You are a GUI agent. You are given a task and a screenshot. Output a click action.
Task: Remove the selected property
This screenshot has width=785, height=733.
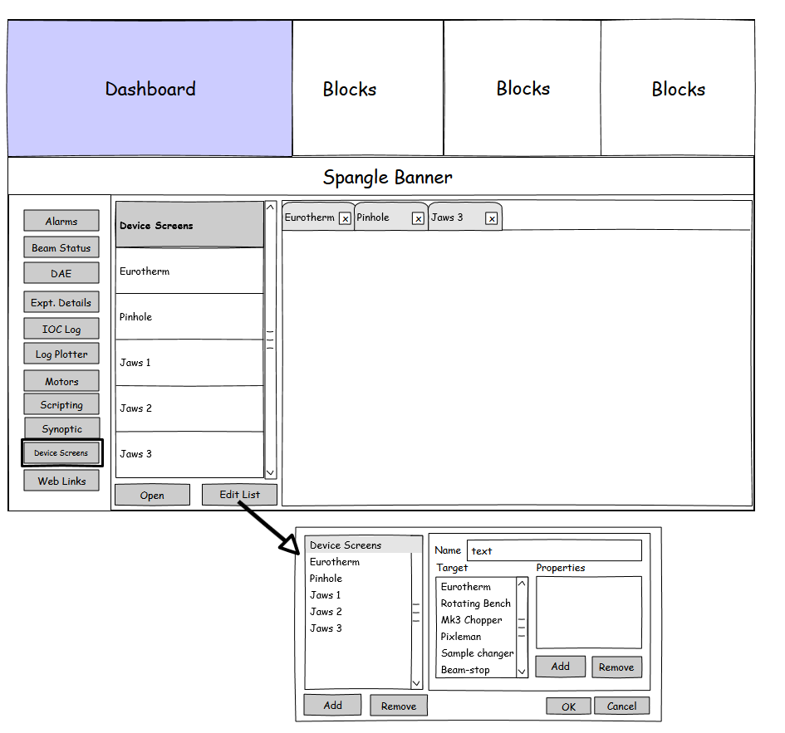pyautogui.click(x=616, y=667)
